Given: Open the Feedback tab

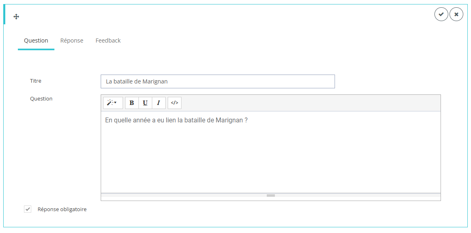Looking at the screenshot, I should coord(108,41).
